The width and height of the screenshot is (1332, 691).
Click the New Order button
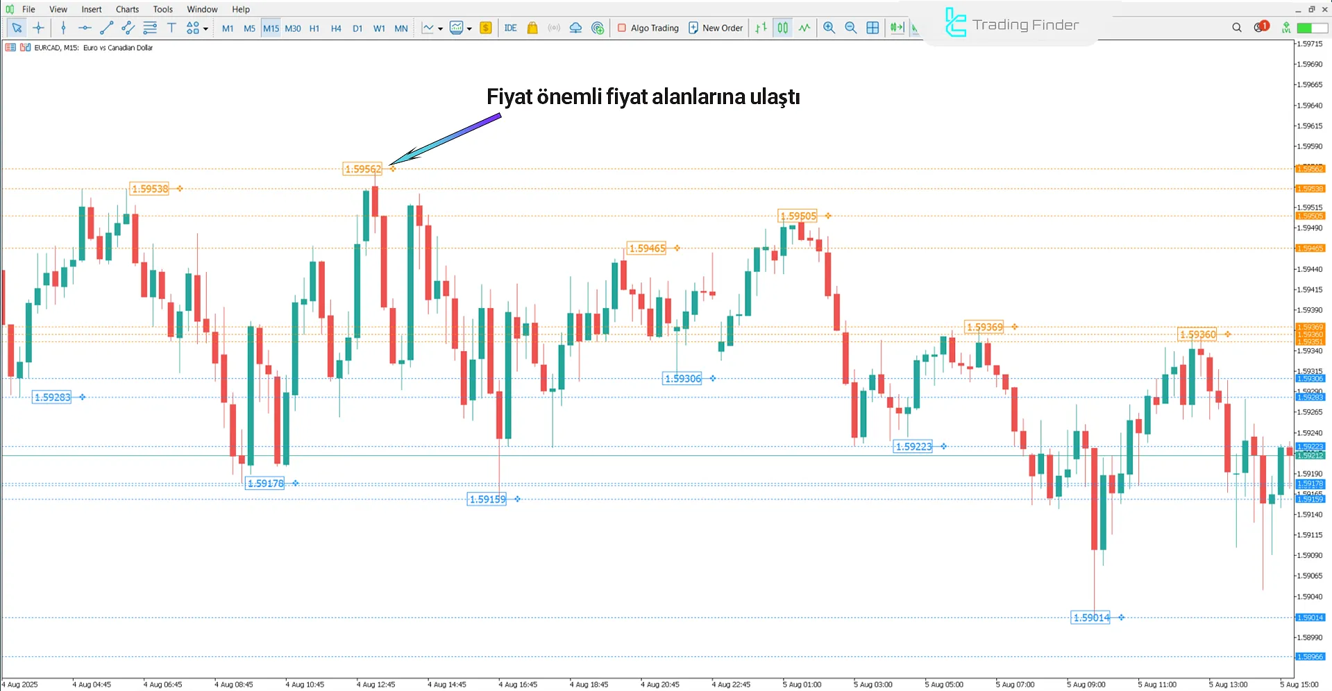click(x=716, y=28)
